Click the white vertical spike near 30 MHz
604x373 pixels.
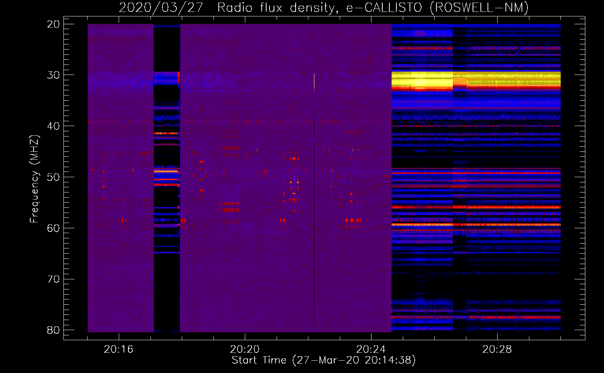point(314,82)
